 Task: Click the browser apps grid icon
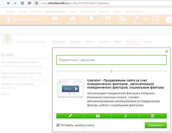point(29,4)
